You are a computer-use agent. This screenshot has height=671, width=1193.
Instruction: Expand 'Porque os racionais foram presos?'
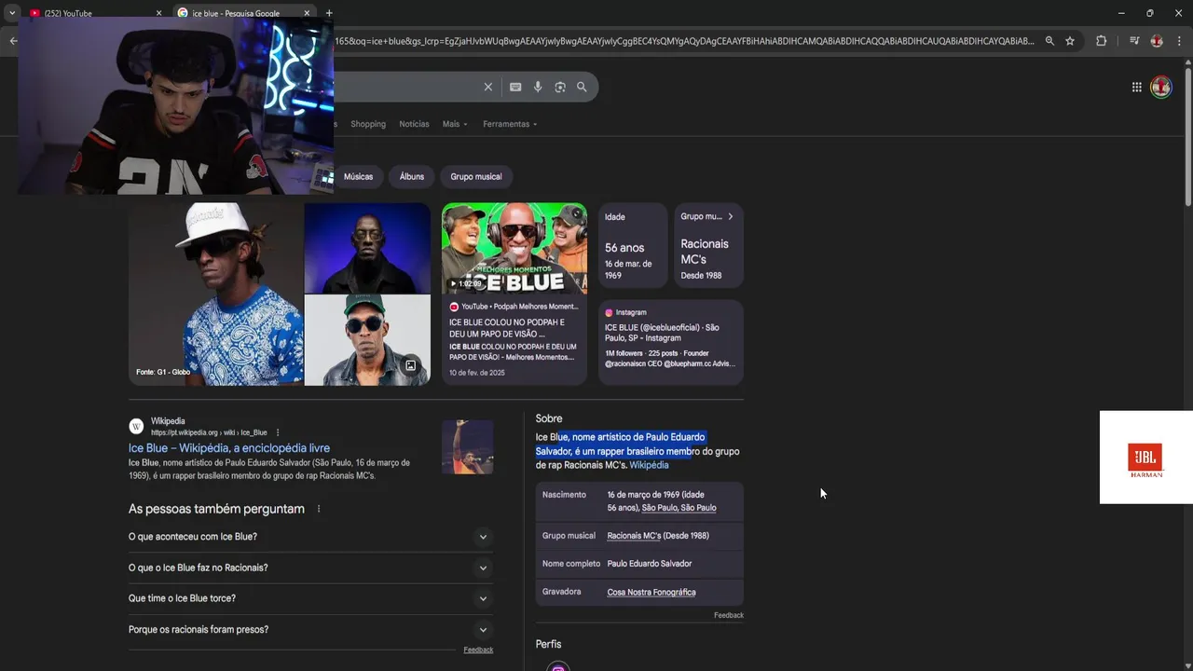[310, 629]
